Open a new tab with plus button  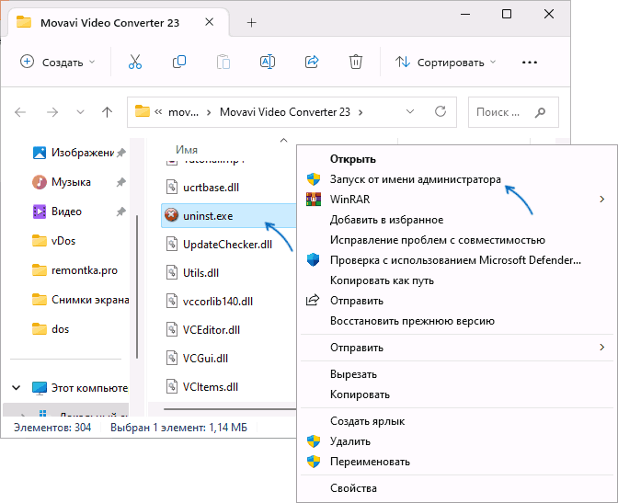click(x=251, y=22)
